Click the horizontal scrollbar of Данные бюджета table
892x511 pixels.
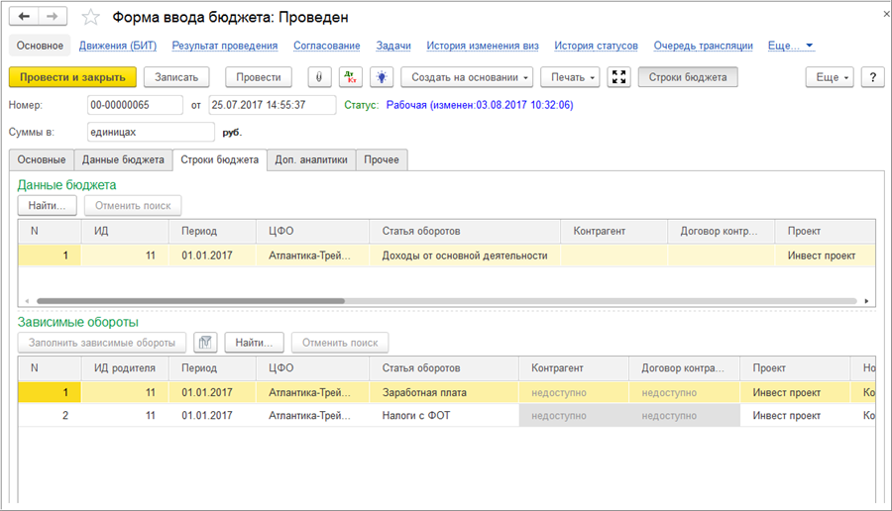coord(190,300)
